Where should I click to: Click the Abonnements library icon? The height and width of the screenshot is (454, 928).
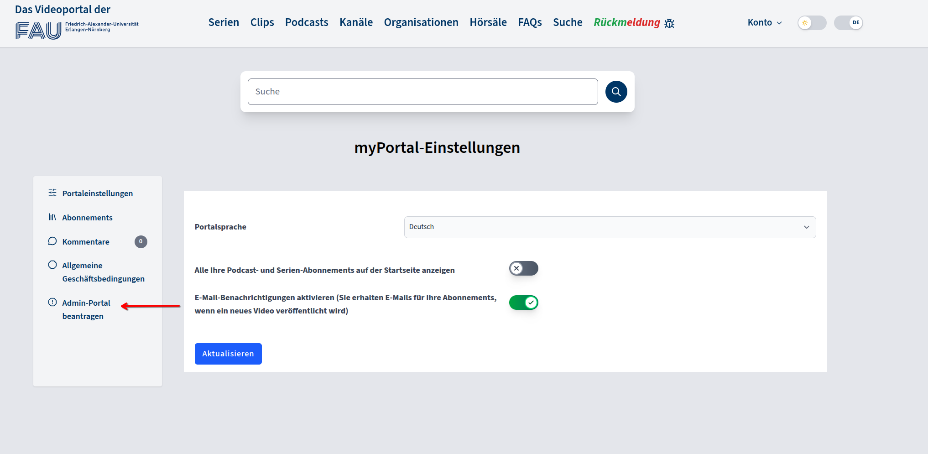(52, 217)
